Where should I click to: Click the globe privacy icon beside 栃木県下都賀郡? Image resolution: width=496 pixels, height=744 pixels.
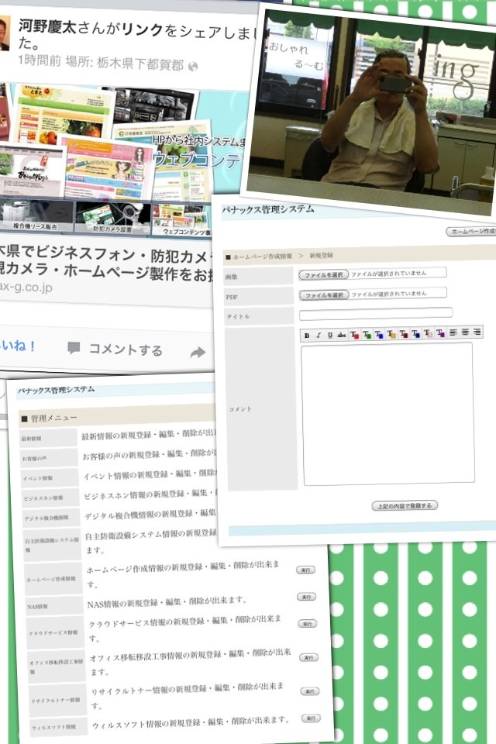193,67
